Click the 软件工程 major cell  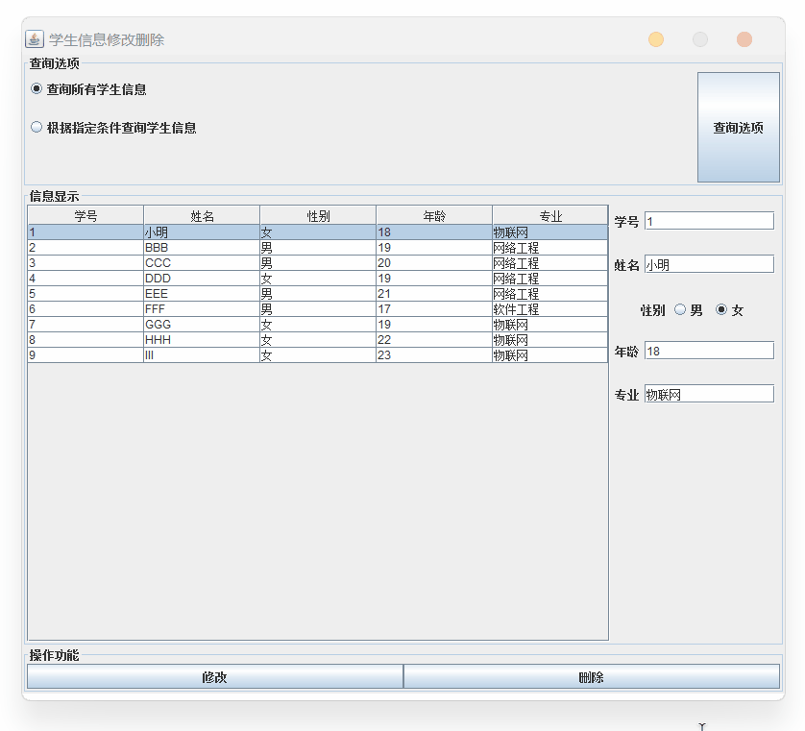tap(550, 309)
